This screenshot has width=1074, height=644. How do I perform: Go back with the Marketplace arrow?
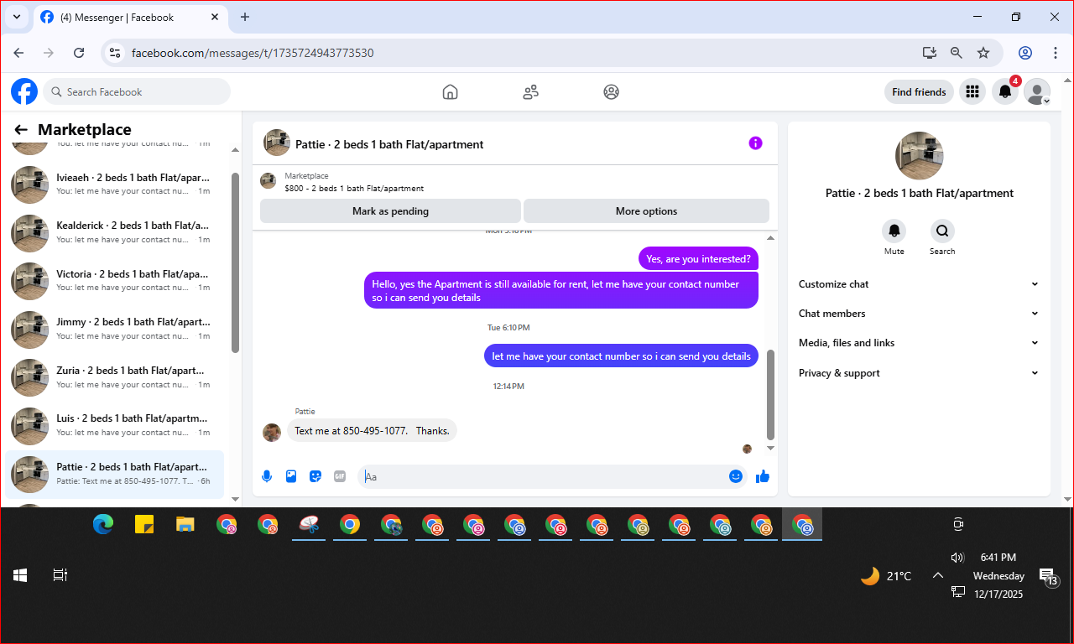pyautogui.click(x=21, y=130)
